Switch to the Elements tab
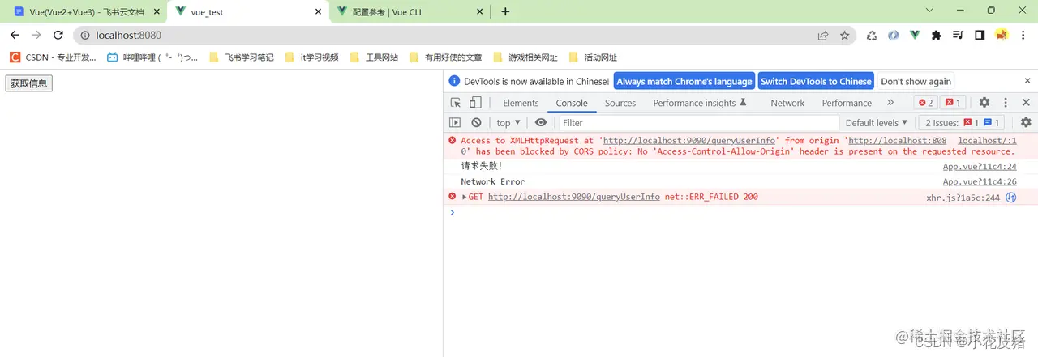Image resolution: width=1038 pixels, height=357 pixels. [x=521, y=103]
